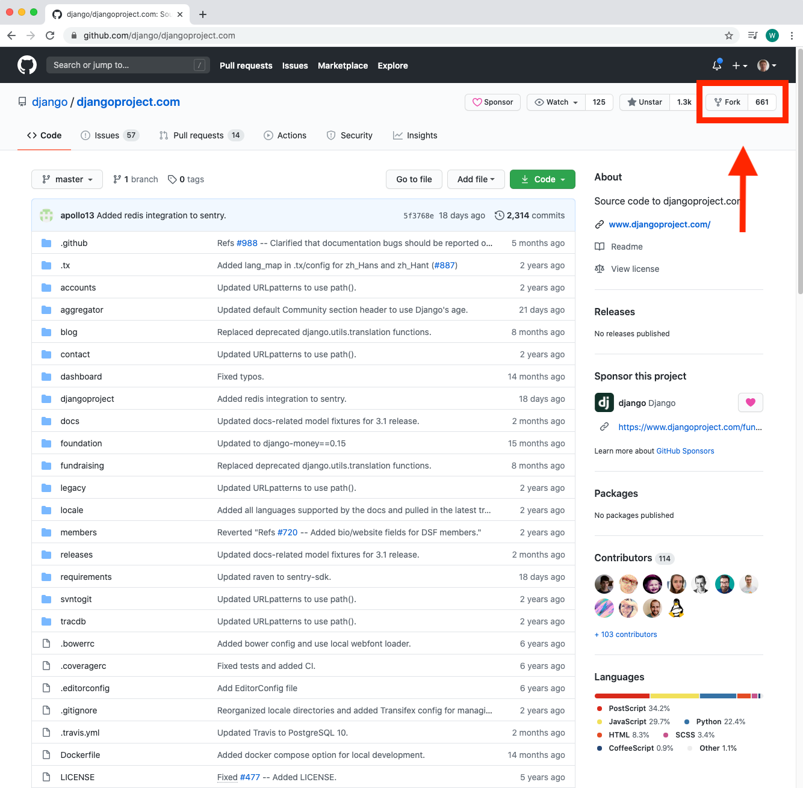
Task: Click the site information padlock icon
Action: point(74,35)
